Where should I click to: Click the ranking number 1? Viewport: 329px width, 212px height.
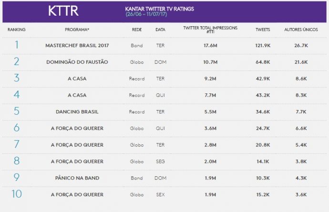coord(17,45)
